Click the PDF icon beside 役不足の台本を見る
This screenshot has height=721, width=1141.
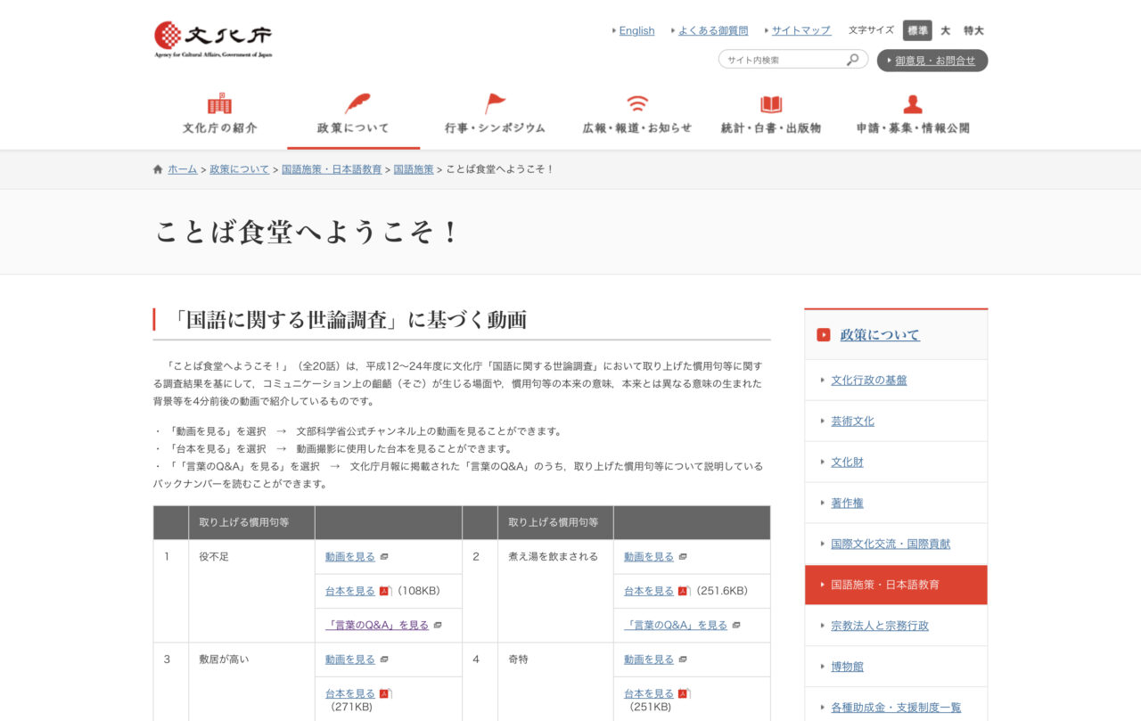point(383,591)
